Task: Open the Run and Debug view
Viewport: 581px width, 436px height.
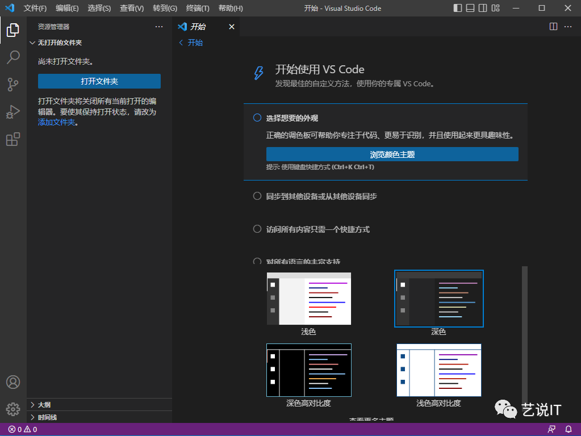Action: click(x=13, y=112)
